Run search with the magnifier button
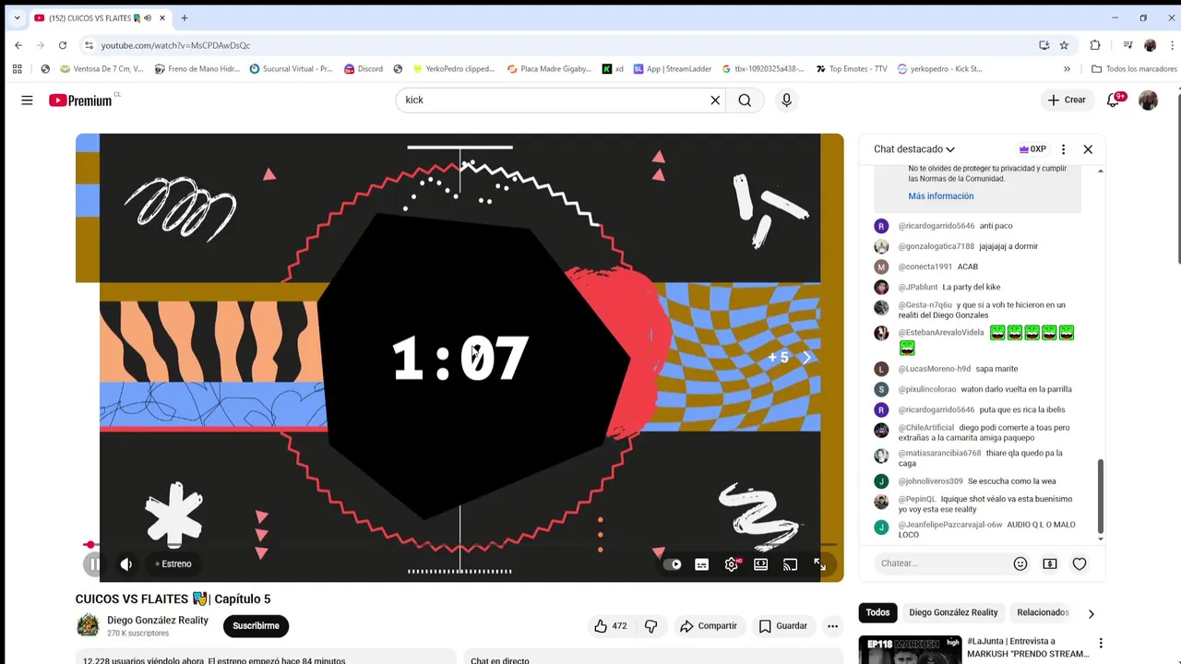The height and width of the screenshot is (664, 1181). pos(745,101)
